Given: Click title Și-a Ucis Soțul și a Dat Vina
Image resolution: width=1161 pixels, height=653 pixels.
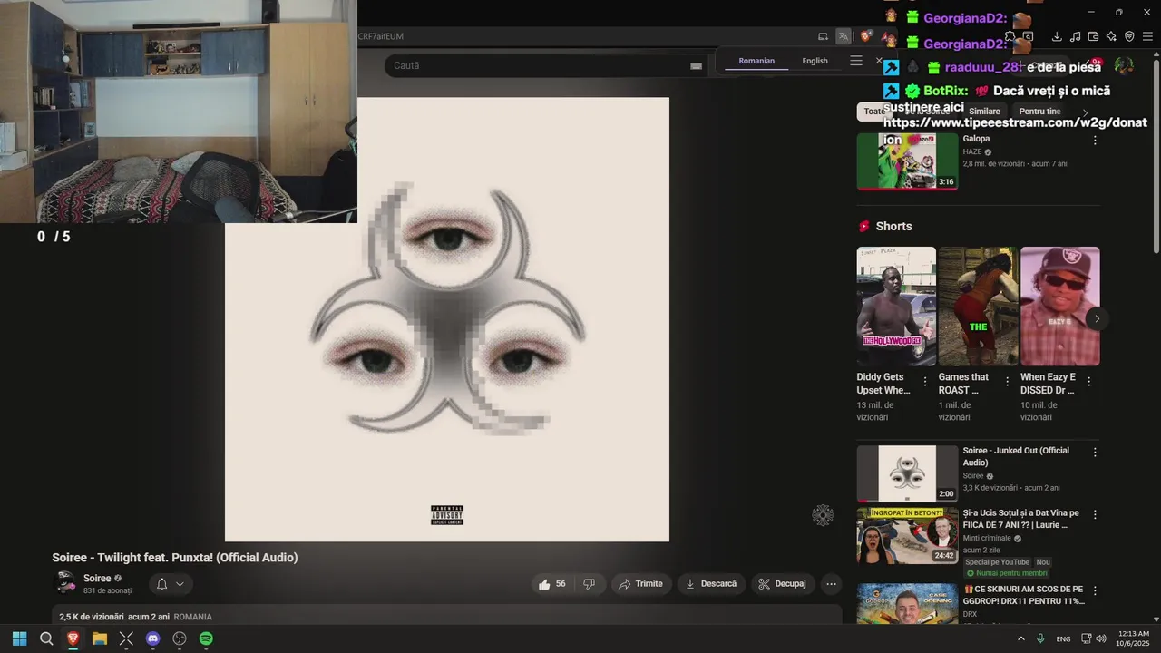Looking at the screenshot, I should (1020, 519).
